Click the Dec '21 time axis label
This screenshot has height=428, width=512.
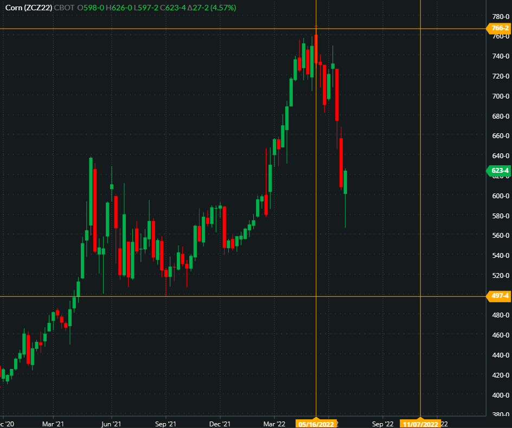click(x=220, y=423)
